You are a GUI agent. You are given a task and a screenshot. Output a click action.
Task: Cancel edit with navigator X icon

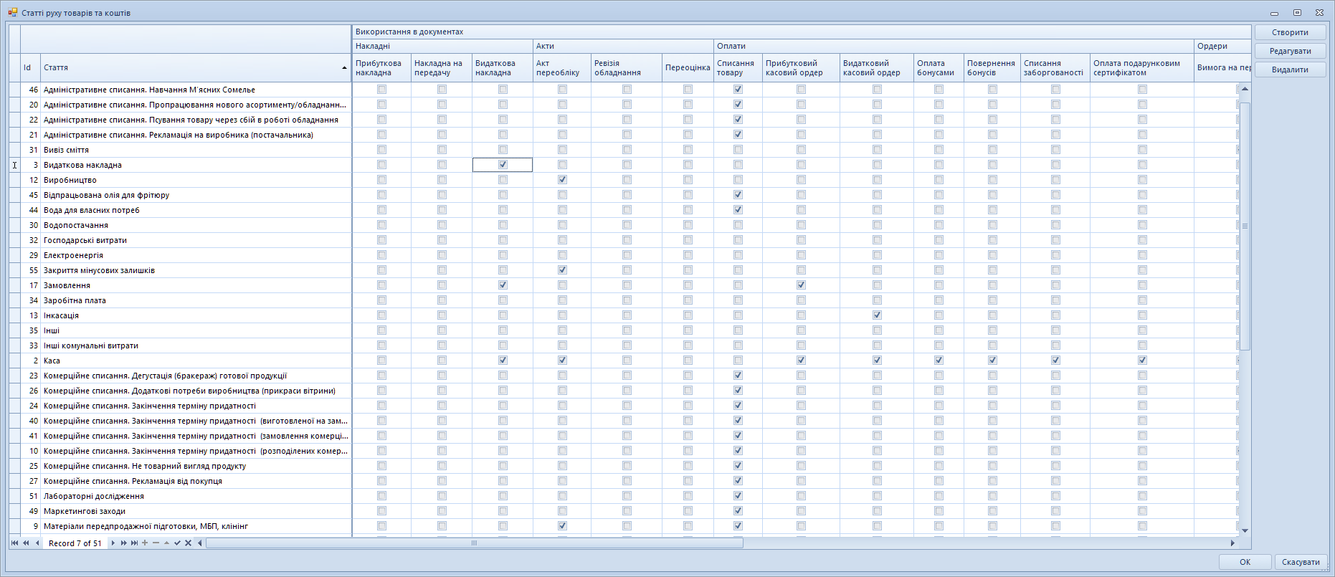tap(188, 543)
